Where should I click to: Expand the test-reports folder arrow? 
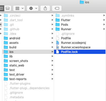pyautogui.click(x=52, y=79)
